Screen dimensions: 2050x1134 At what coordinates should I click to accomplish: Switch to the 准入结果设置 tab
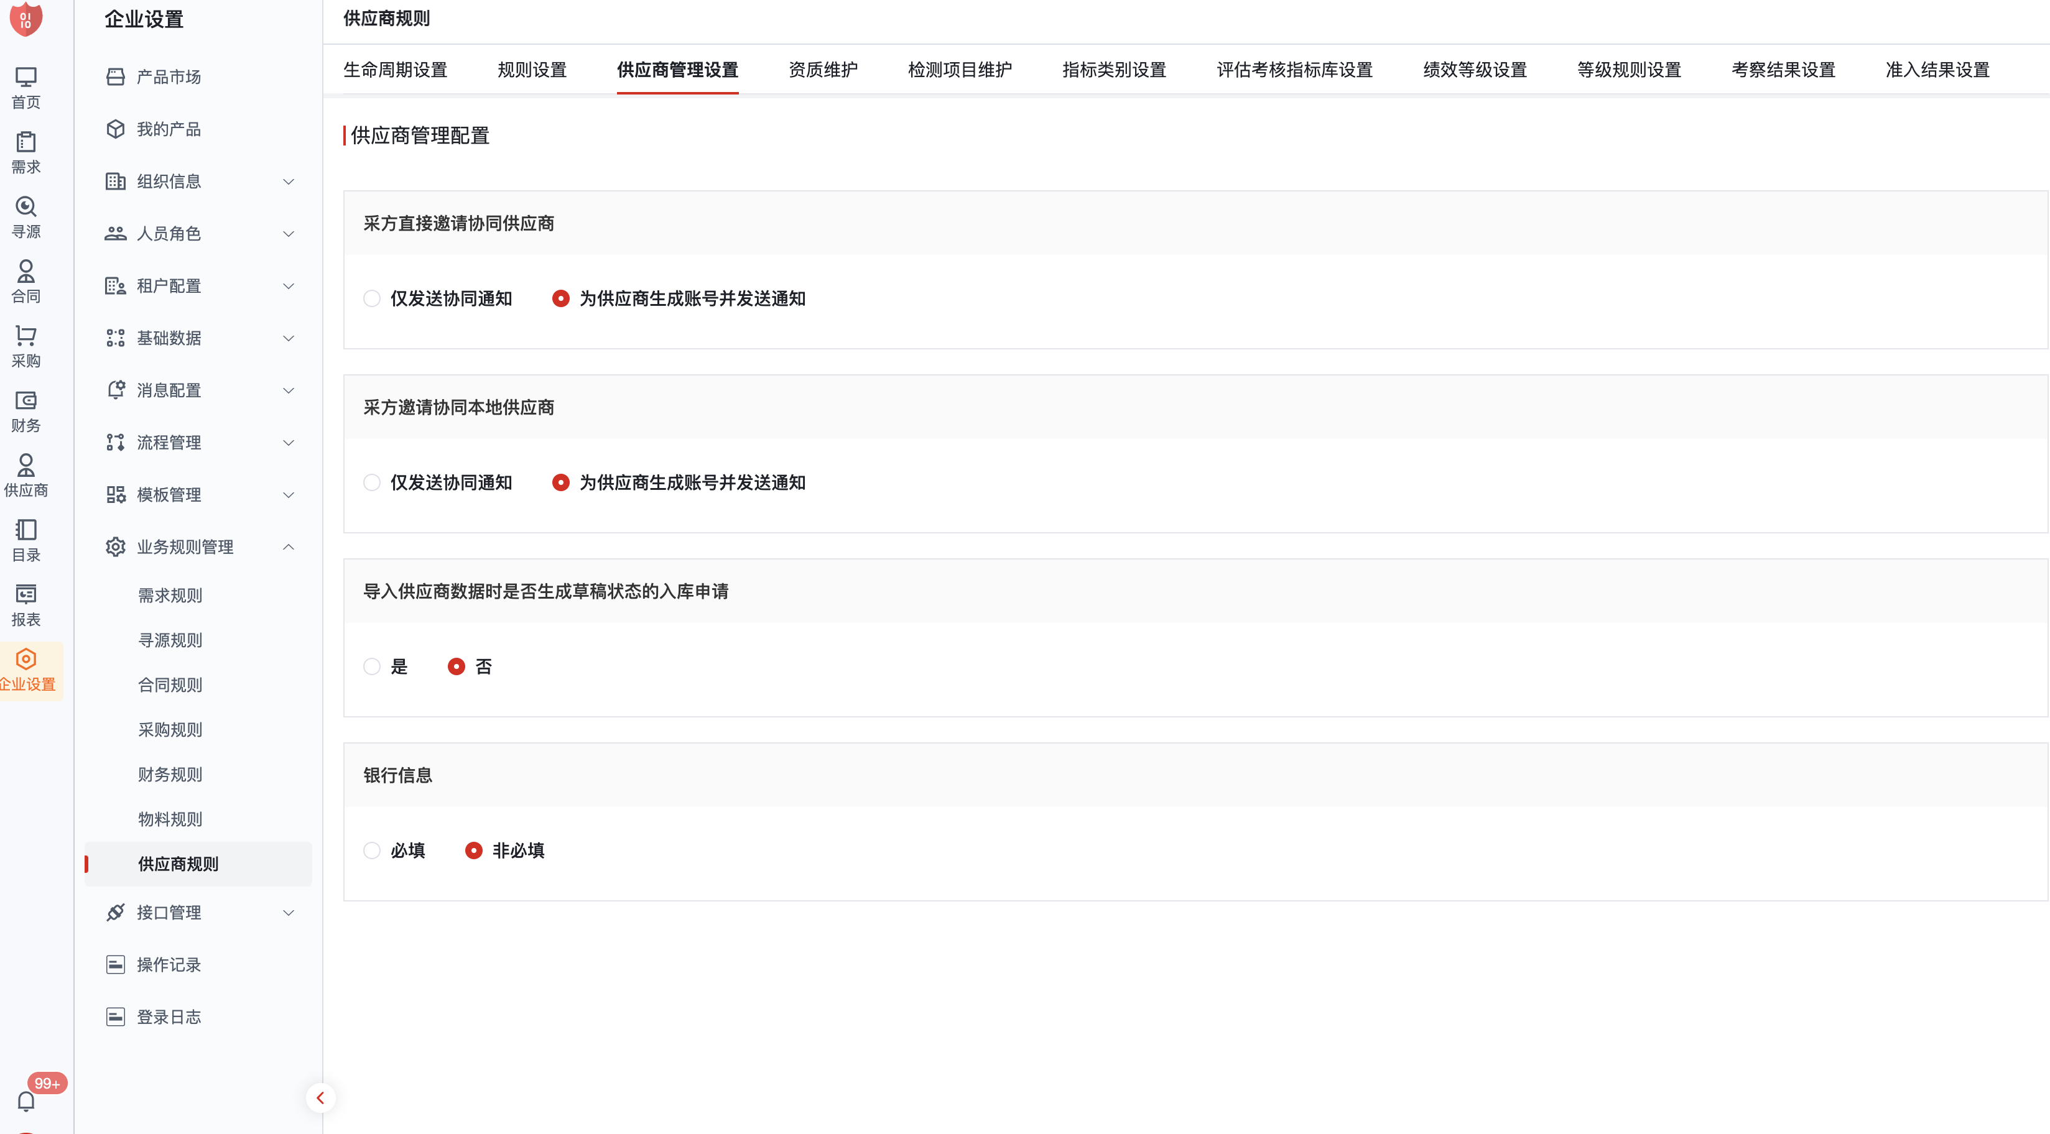click(1938, 70)
